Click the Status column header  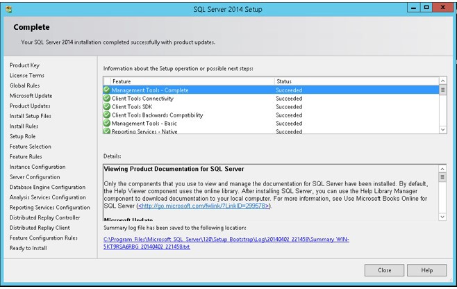click(357, 81)
